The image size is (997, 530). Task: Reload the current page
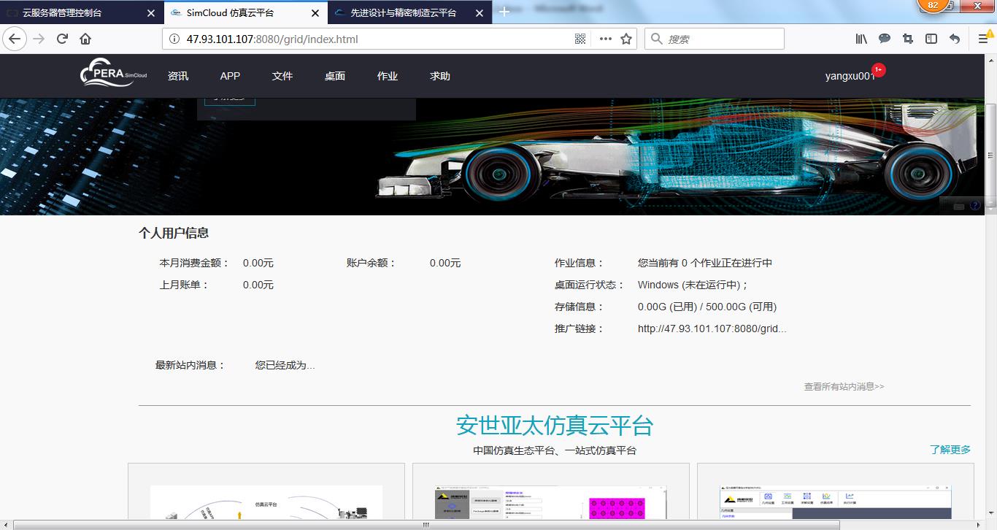(x=62, y=39)
